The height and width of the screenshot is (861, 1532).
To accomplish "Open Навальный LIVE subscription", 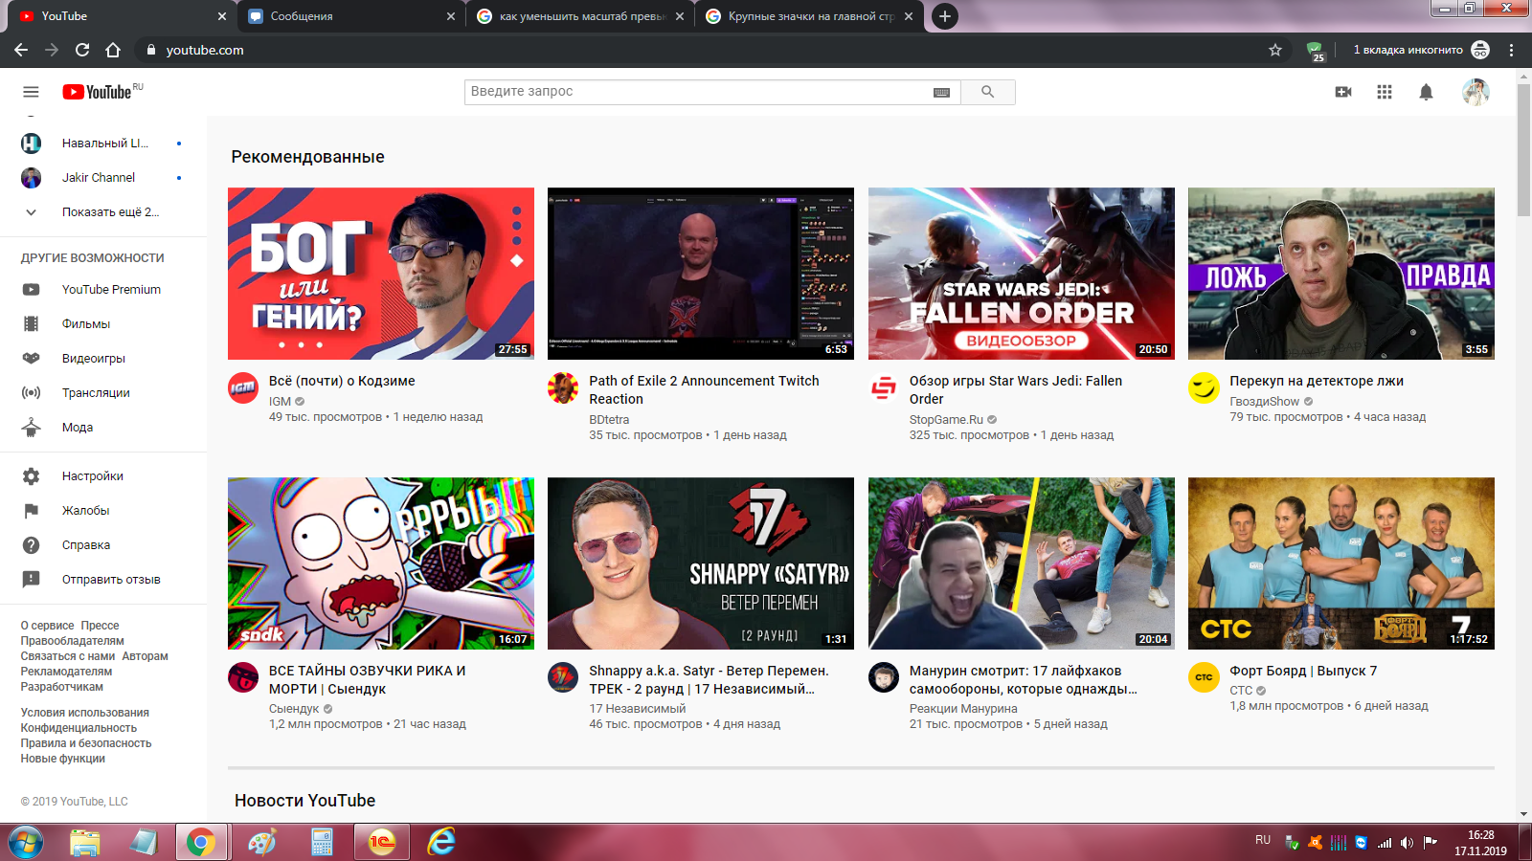I will [103, 143].
